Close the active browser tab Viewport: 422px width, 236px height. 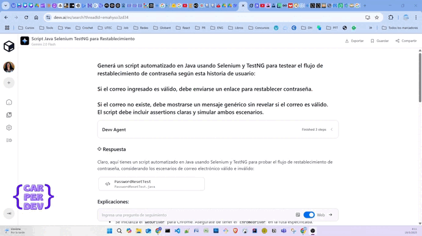click(x=243, y=5)
